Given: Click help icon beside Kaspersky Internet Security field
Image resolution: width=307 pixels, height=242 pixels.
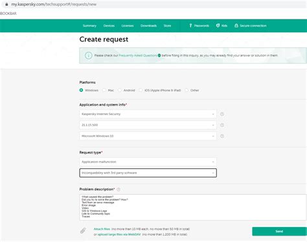Looking at the screenshot, I should 222,114.
